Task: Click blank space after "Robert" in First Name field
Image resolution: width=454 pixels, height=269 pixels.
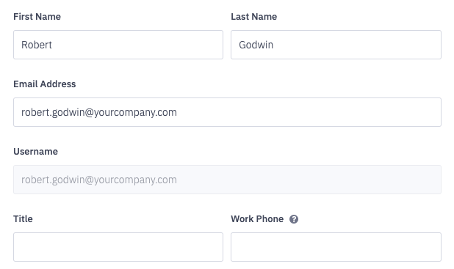Action: coord(137,45)
